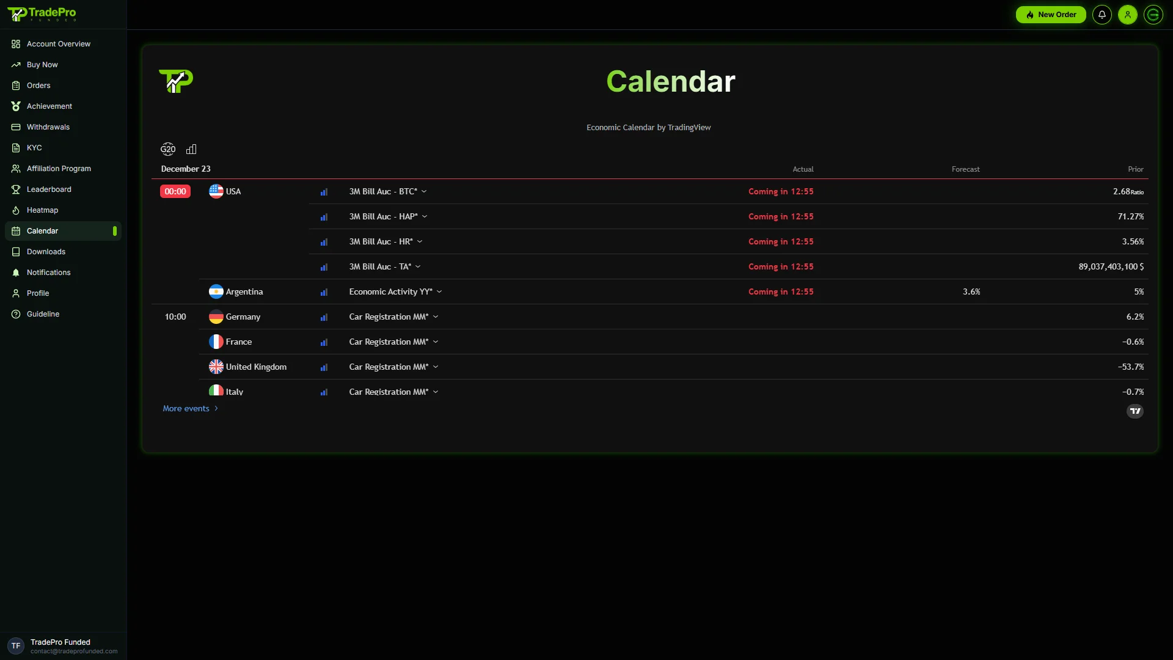1173x660 pixels.
Task: Open Account Overview in sidebar
Action: [63, 44]
